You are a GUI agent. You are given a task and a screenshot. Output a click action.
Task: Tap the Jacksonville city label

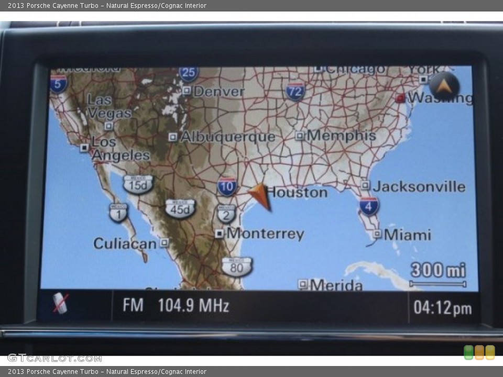tap(419, 186)
